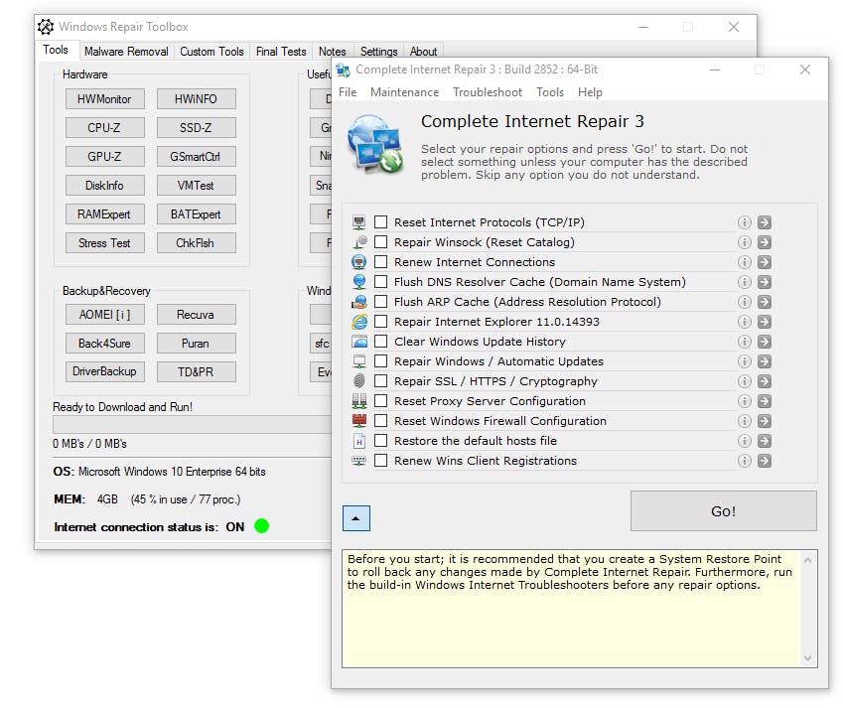This screenshot has width=843, height=708.
Task: Open Recuva from Backup&Recovery group
Action: 197,315
